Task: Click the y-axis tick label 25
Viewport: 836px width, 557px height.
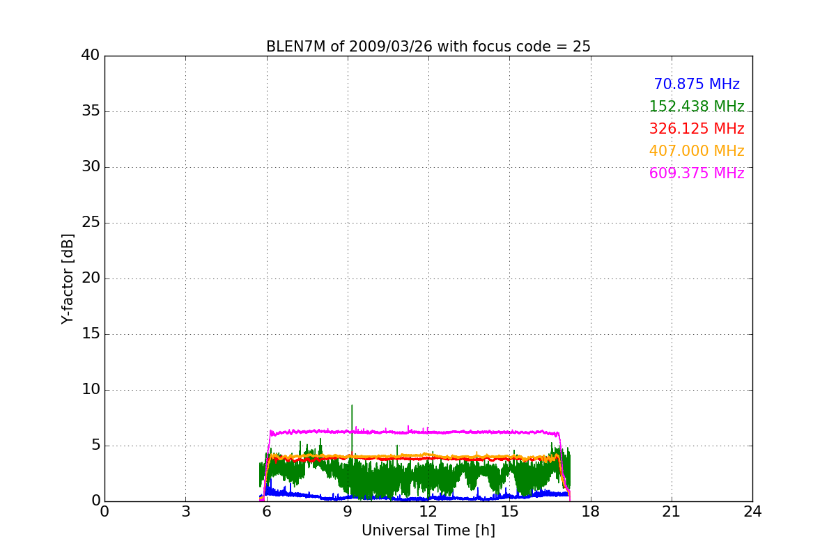Action: point(91,223)
